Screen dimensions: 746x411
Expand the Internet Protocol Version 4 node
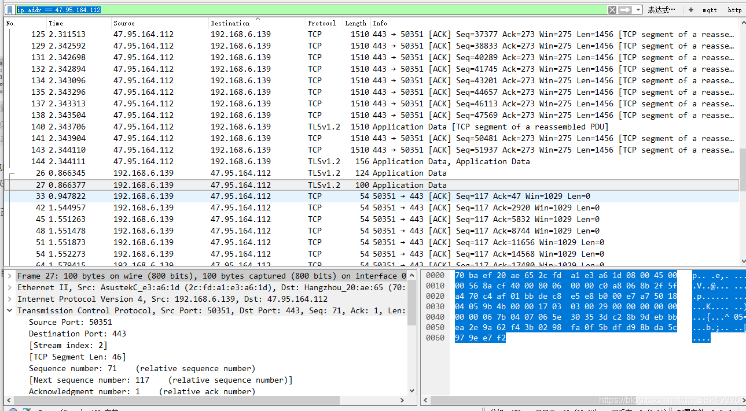10,299
